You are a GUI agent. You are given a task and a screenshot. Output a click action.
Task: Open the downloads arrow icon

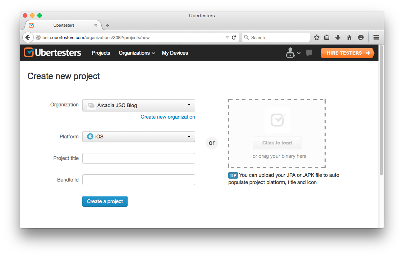click(338, 37)
